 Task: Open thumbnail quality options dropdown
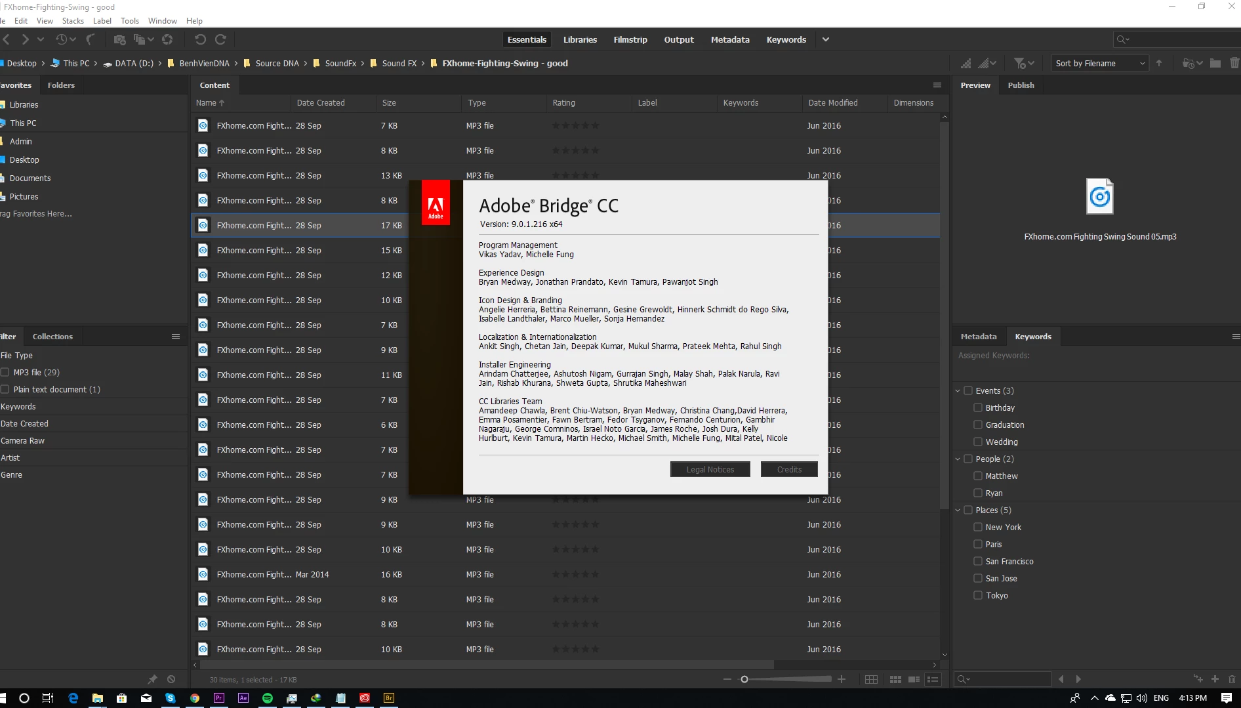[x=987, y=63]
